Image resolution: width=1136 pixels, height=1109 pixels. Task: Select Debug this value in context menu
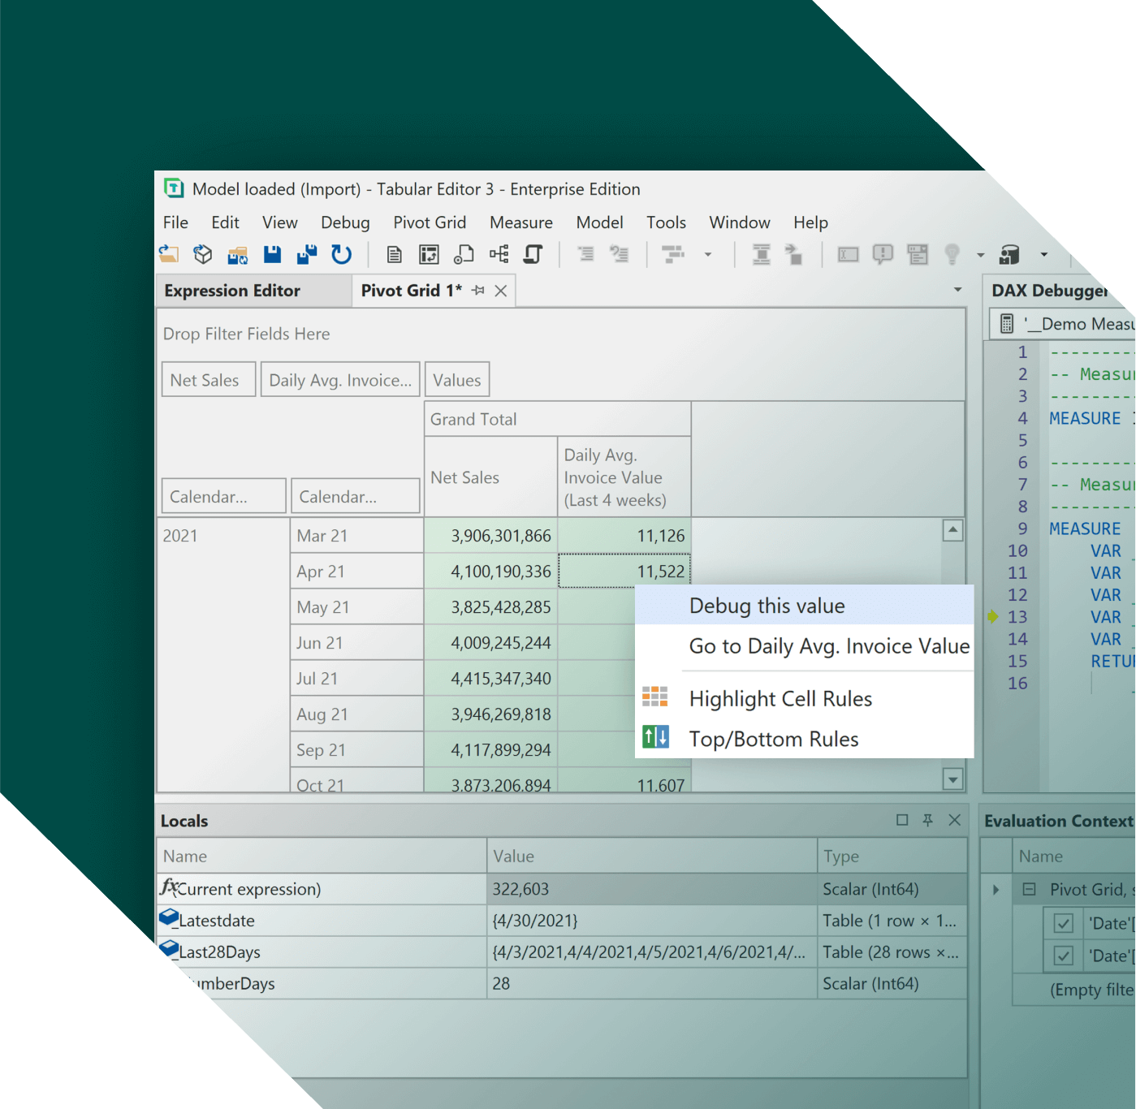tap(804, 606)
